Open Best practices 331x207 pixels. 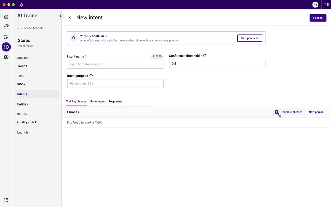click(250, 38)
